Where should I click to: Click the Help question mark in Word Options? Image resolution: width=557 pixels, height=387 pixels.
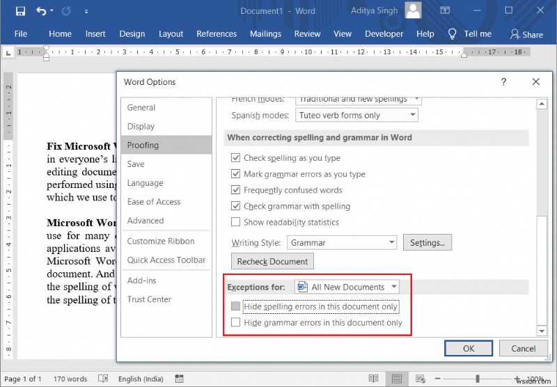[x=503, y=82]
